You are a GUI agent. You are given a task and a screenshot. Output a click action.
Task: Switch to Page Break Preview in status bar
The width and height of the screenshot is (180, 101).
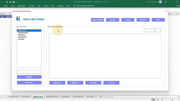pyautogui.click(x=162, y=100)
